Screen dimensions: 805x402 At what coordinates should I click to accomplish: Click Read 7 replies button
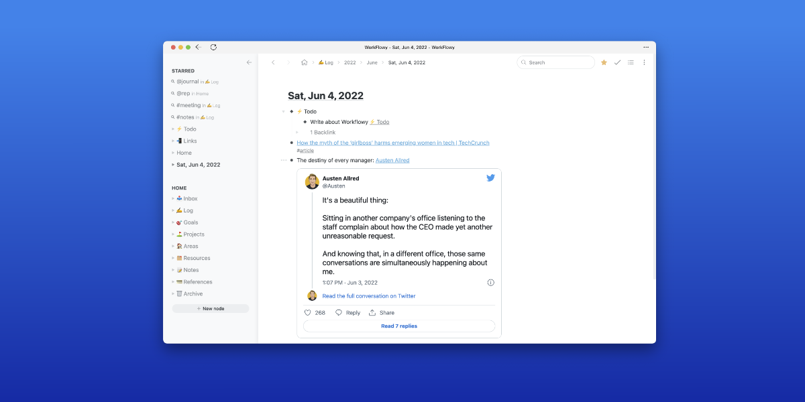(399, 326)
